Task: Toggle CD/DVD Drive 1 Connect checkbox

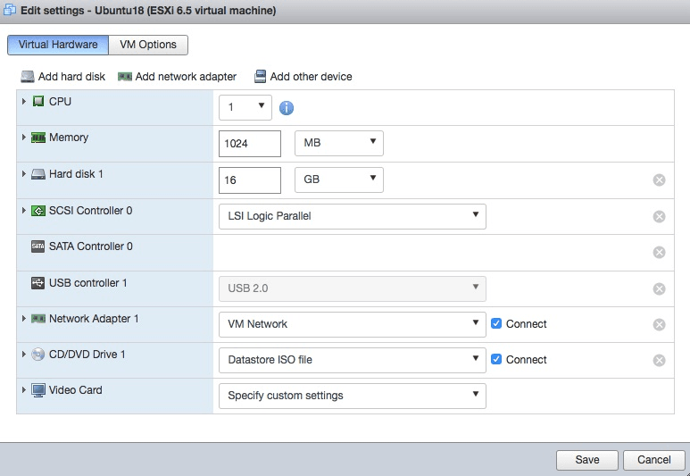Action: tap(497, 359)
